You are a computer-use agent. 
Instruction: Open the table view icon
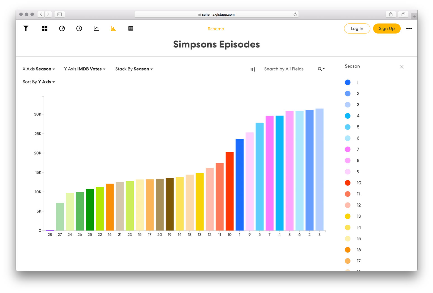point(131,28)
